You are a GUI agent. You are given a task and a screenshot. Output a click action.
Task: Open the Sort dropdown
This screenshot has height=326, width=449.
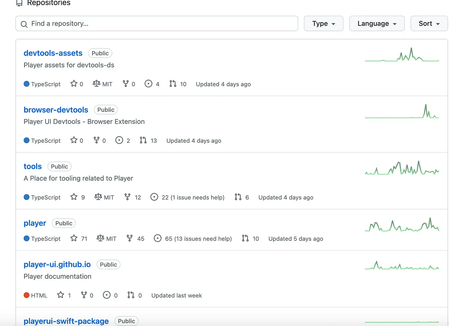coord(429,23)
